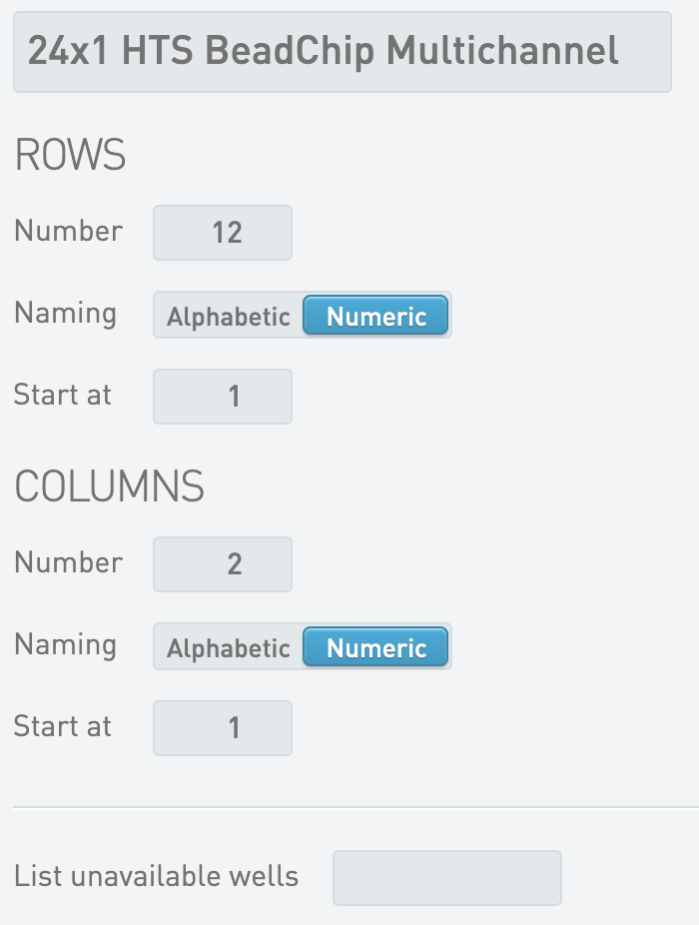The width and height of the screenshot is (699, 925).
Task: Switch columns naming to Alphabetic
Action: (x=229, y=648)
